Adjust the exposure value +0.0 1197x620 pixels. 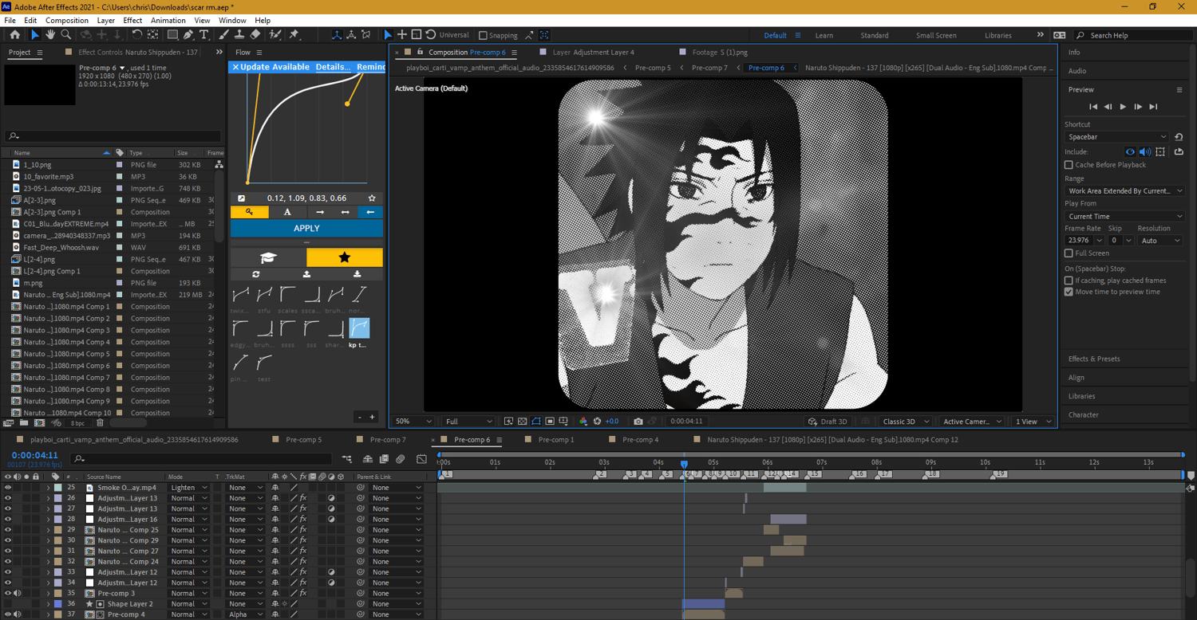[612, 422]
